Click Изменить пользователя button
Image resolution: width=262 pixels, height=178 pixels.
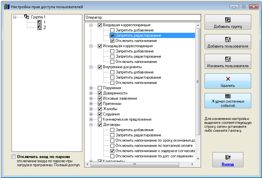coord(228,61)
